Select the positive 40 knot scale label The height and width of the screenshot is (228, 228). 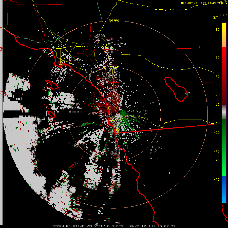point(218,77)
